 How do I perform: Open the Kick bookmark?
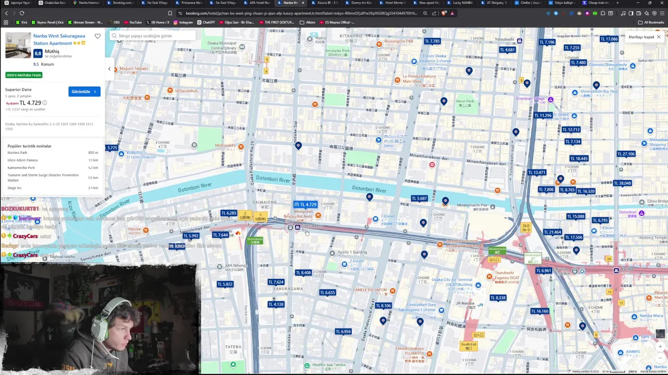point(21,22)
